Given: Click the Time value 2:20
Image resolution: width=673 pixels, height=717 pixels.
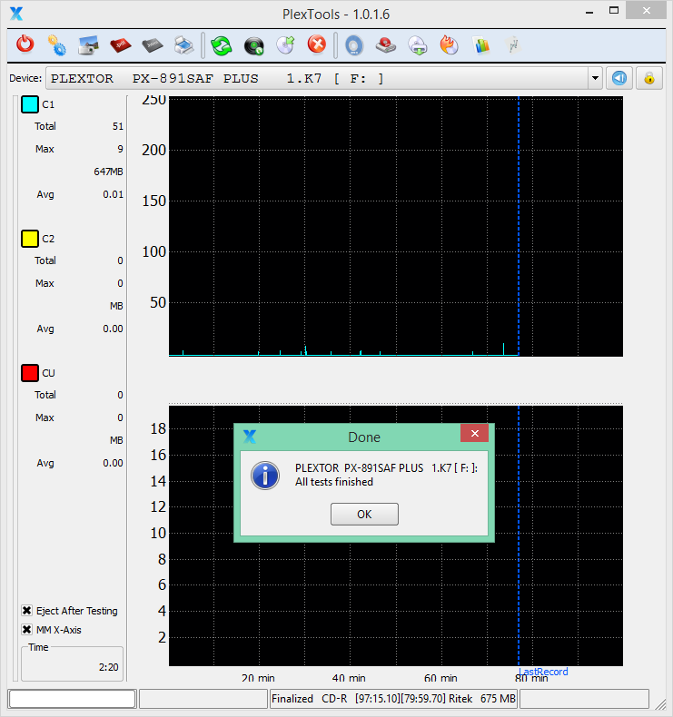Looking at the screenshot, I should 108,667.
